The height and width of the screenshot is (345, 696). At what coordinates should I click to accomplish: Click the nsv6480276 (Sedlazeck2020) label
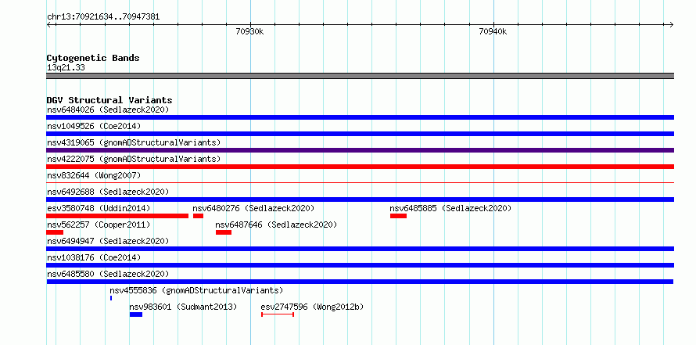[x=253, y=208]
